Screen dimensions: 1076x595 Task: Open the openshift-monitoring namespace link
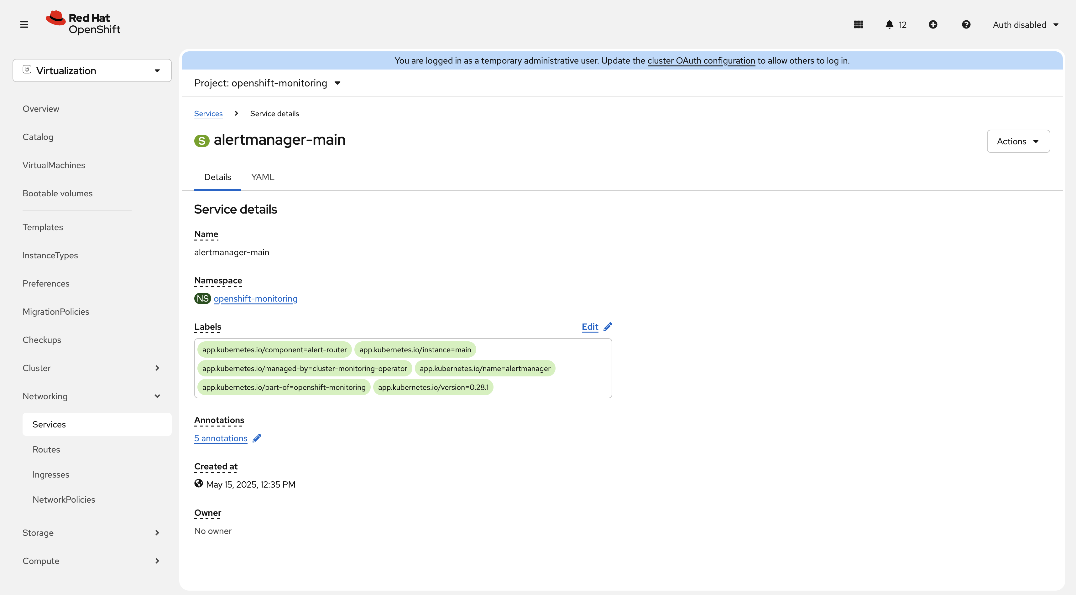tap(255, 298)
